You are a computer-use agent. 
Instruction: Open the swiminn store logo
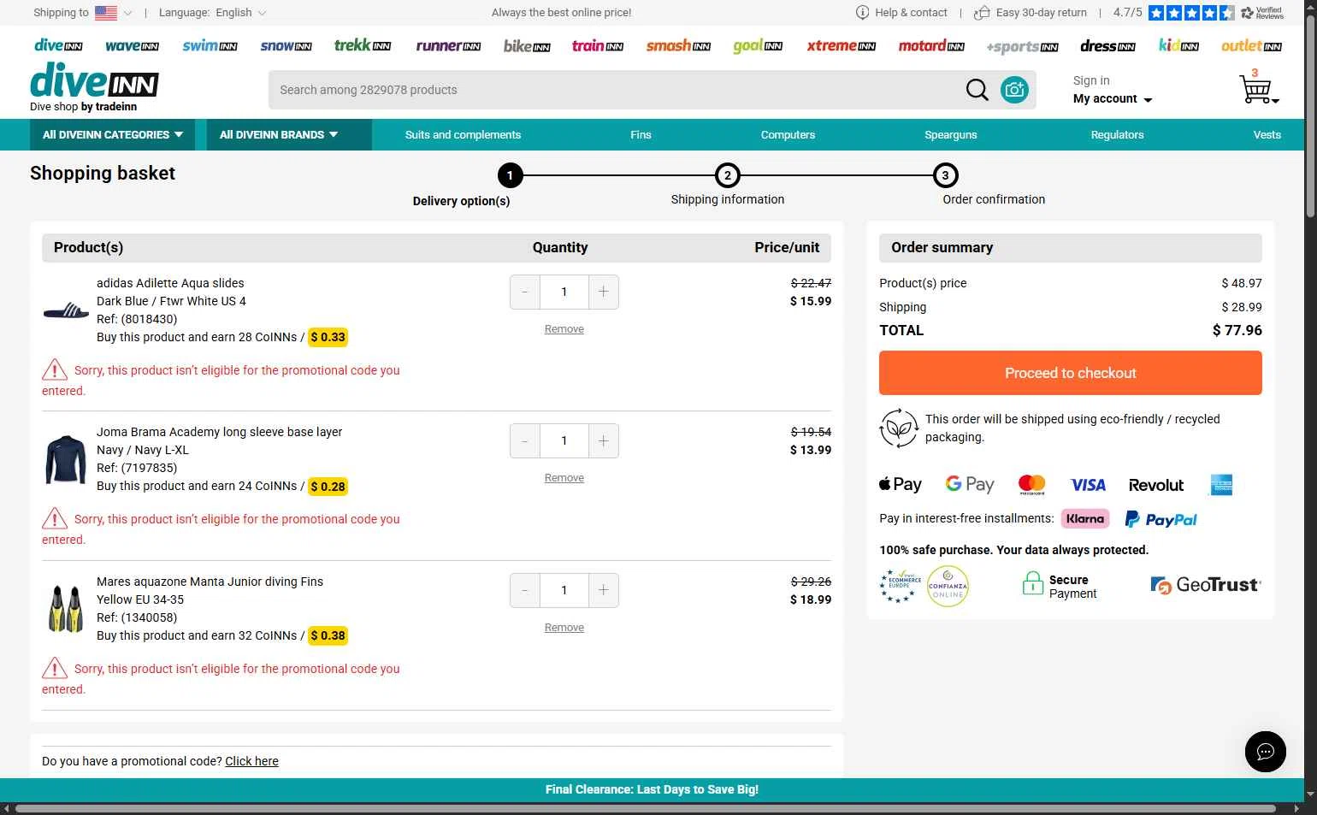210,46
